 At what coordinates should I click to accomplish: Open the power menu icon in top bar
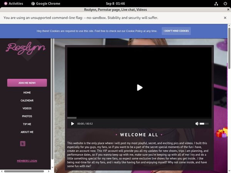click(x=225, y=3)
